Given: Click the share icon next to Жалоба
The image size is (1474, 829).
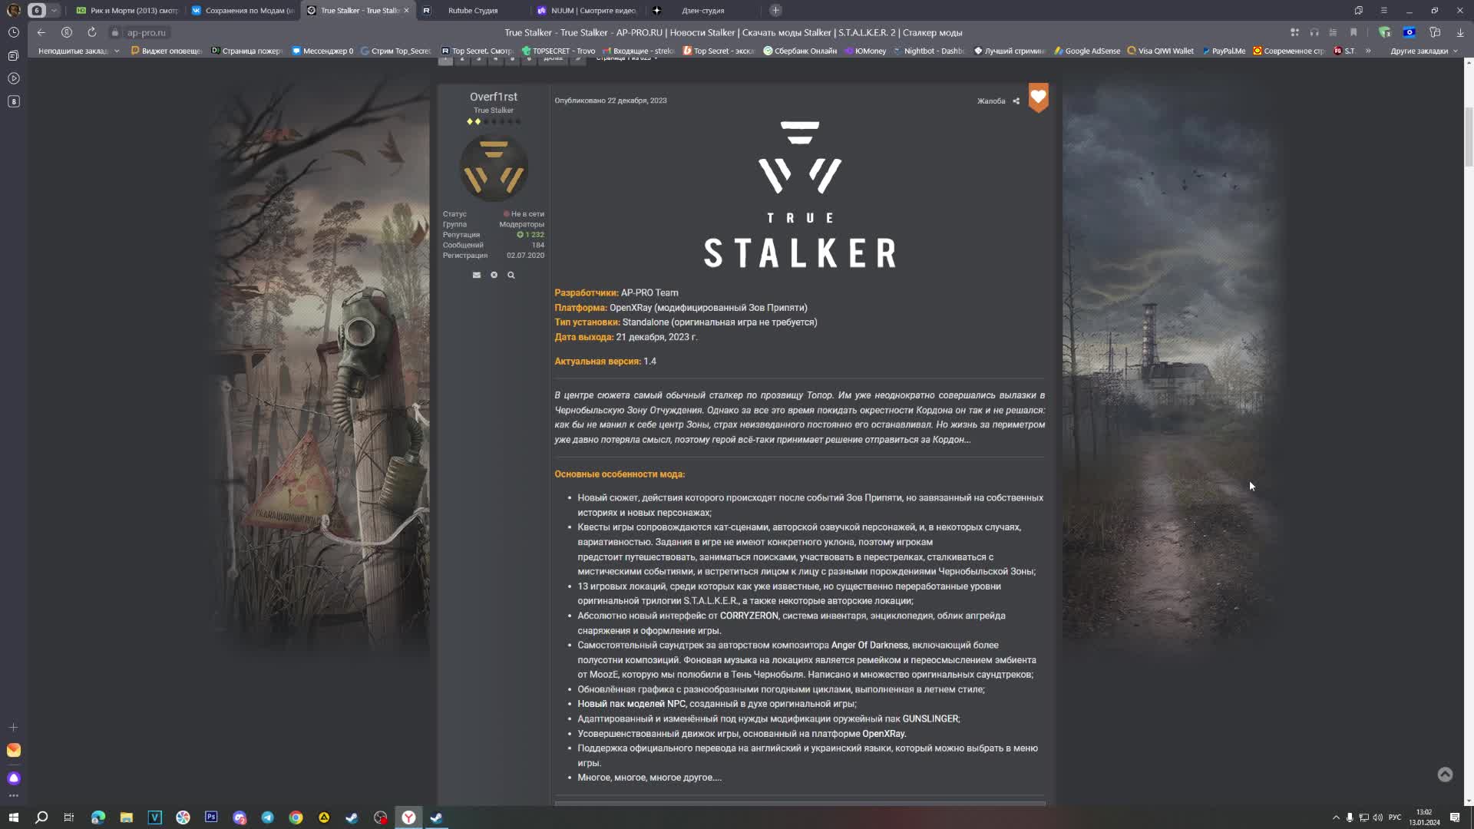Looking at the screenshot, I should pyautogui.click(x=1016, y=101).
